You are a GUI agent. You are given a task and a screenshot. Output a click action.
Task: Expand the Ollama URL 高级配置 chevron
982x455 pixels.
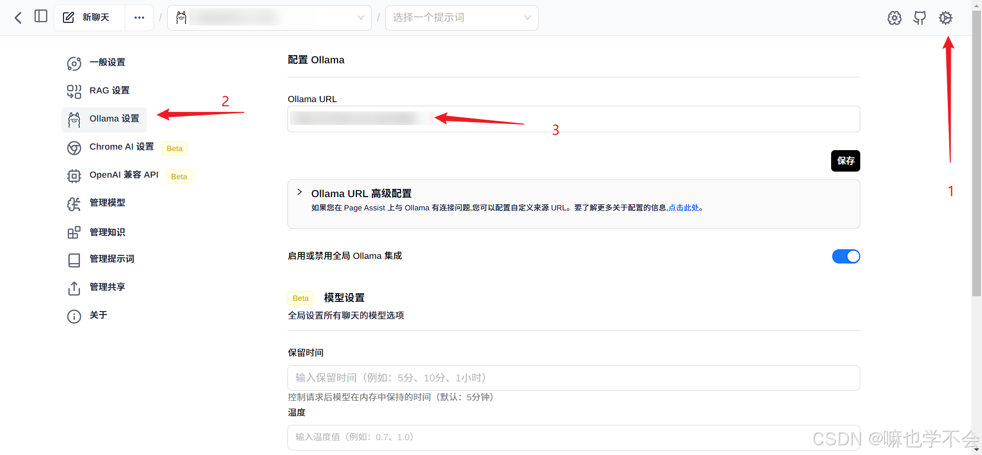(300, 192)
